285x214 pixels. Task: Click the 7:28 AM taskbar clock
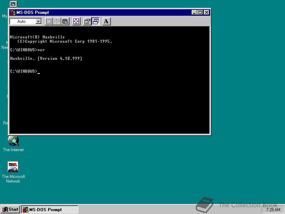click(x=273, y=209)
